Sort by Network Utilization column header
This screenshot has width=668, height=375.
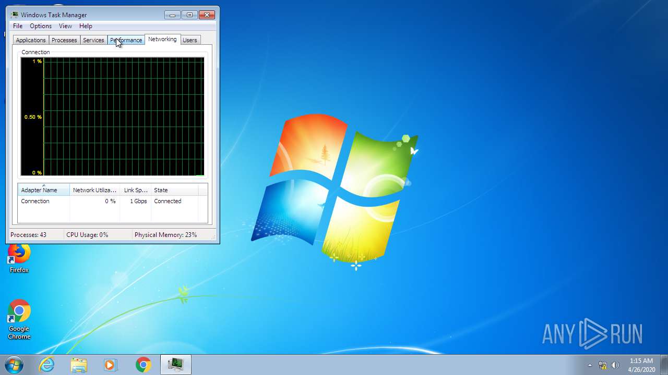pos(94,190)
